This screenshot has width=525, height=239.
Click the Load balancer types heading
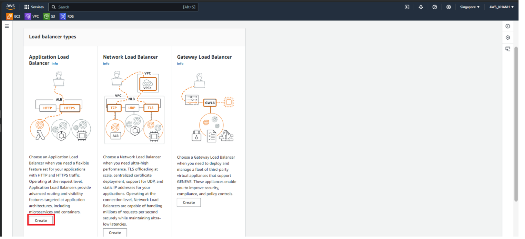point(52,37)
